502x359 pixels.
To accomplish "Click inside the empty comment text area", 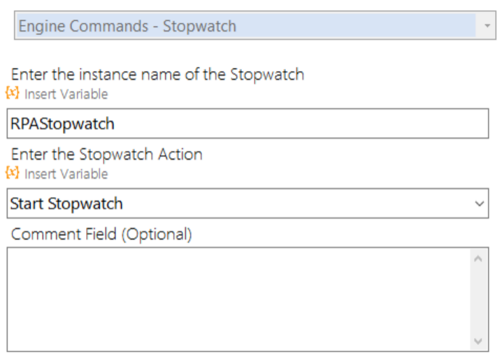I will (x=238, y=300).
